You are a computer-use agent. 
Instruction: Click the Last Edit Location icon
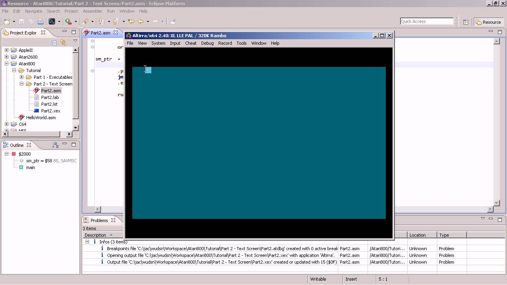tap(131, 22)
